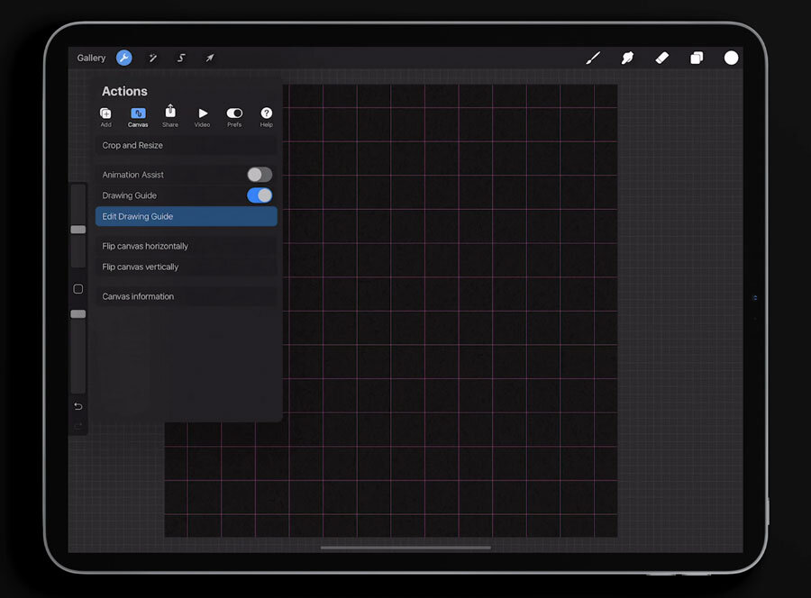Activate the Transform arrow tool

pos(209,58)
